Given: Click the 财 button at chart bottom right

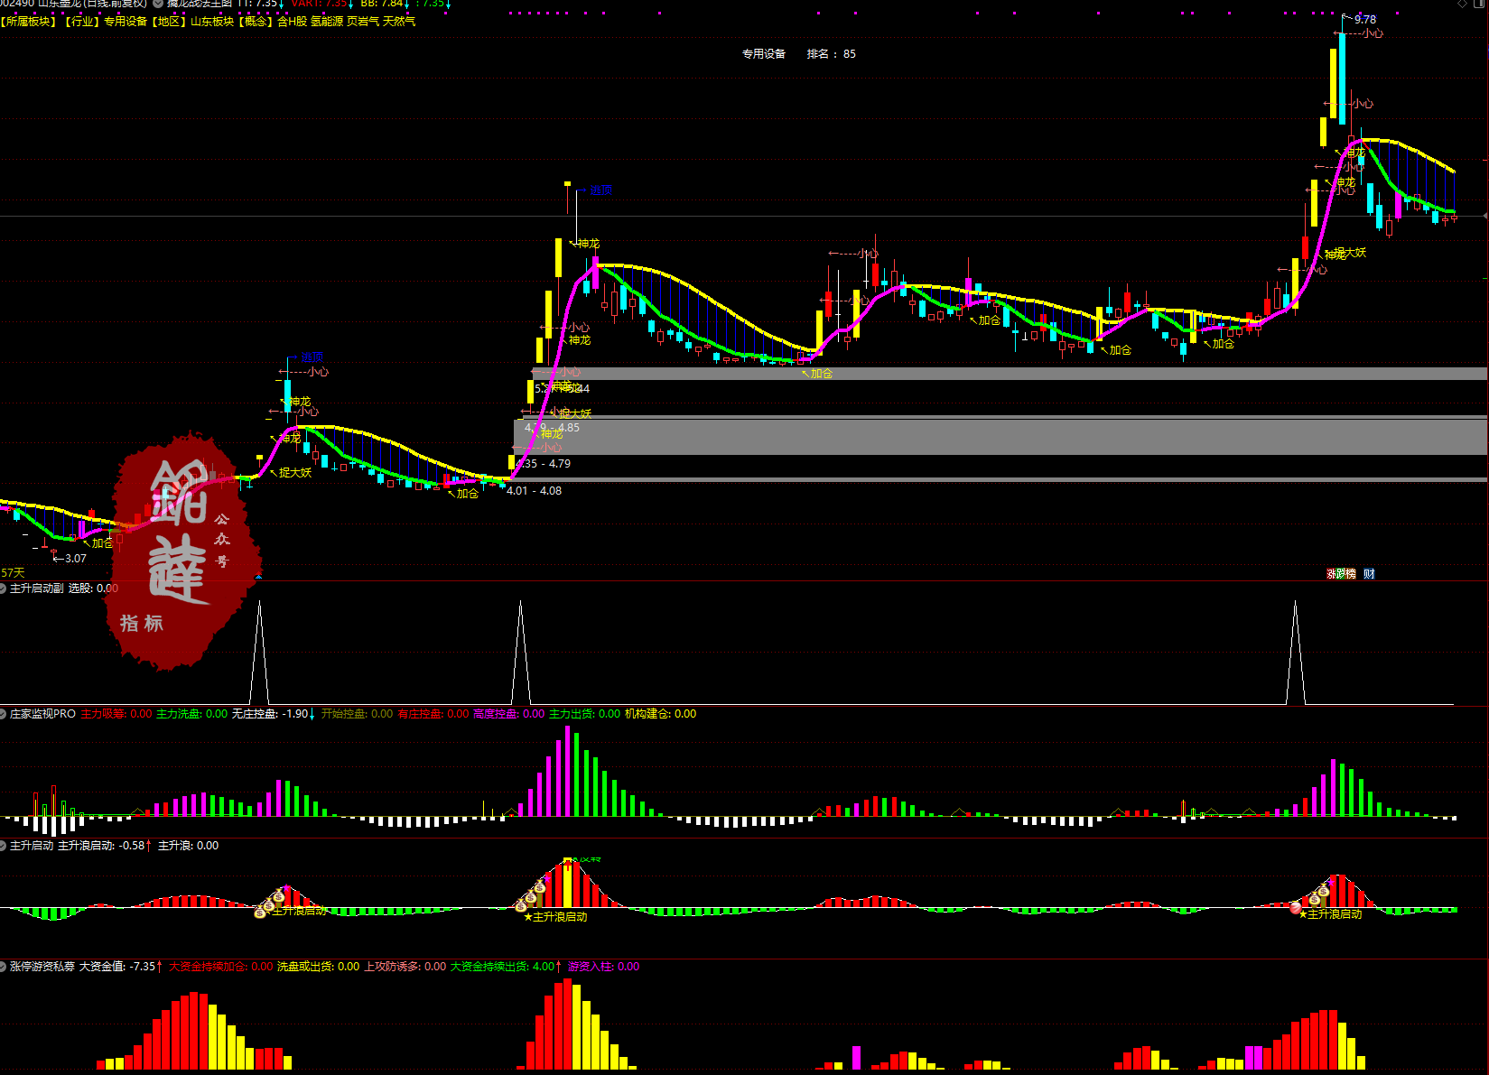Looking at the screenshot, I should [1369, 574].
